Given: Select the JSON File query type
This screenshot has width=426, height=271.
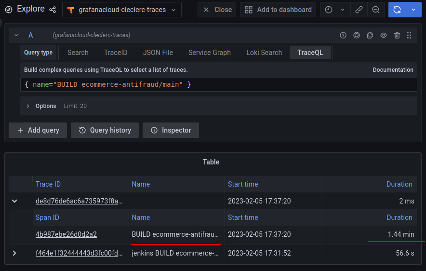Looking at the screenshot, I should [158, 53].
